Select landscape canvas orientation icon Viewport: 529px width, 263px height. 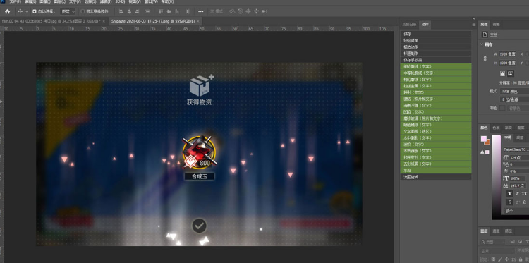pos(511,73)
